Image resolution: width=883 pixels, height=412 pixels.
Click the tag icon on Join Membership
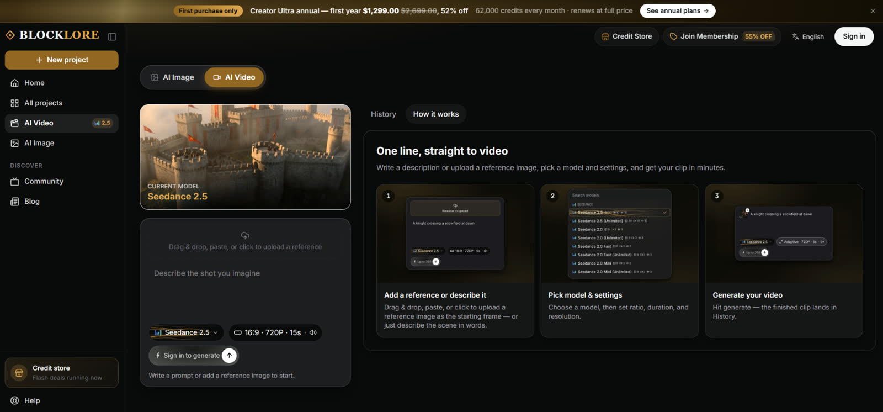tap(673, 36)
